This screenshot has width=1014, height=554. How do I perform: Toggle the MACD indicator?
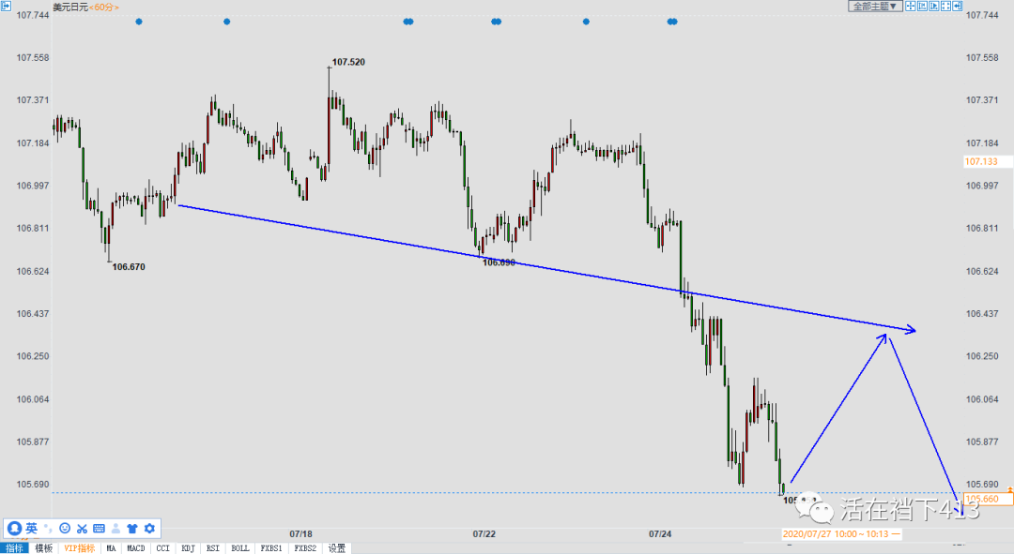(x=136, y=548)
